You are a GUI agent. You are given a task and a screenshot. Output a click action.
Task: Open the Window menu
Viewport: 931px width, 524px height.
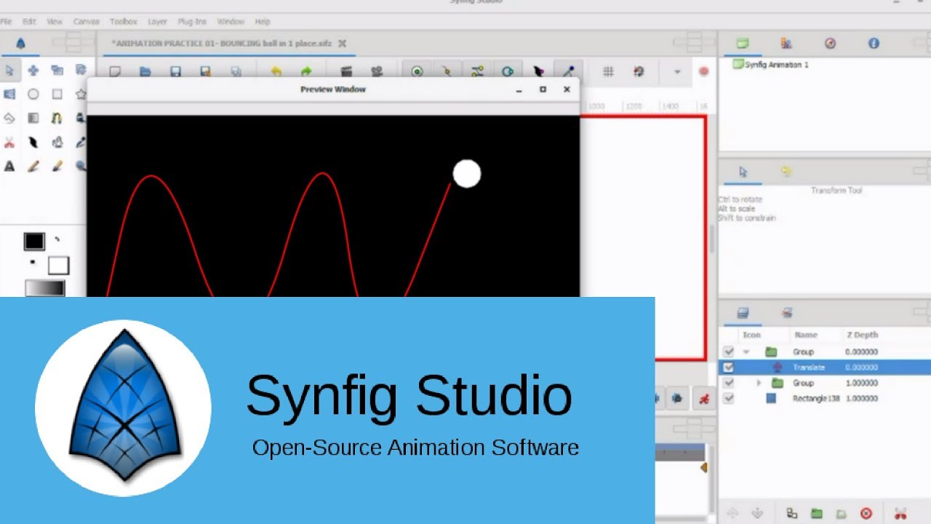pyautogui.click(x=231, y=22)
